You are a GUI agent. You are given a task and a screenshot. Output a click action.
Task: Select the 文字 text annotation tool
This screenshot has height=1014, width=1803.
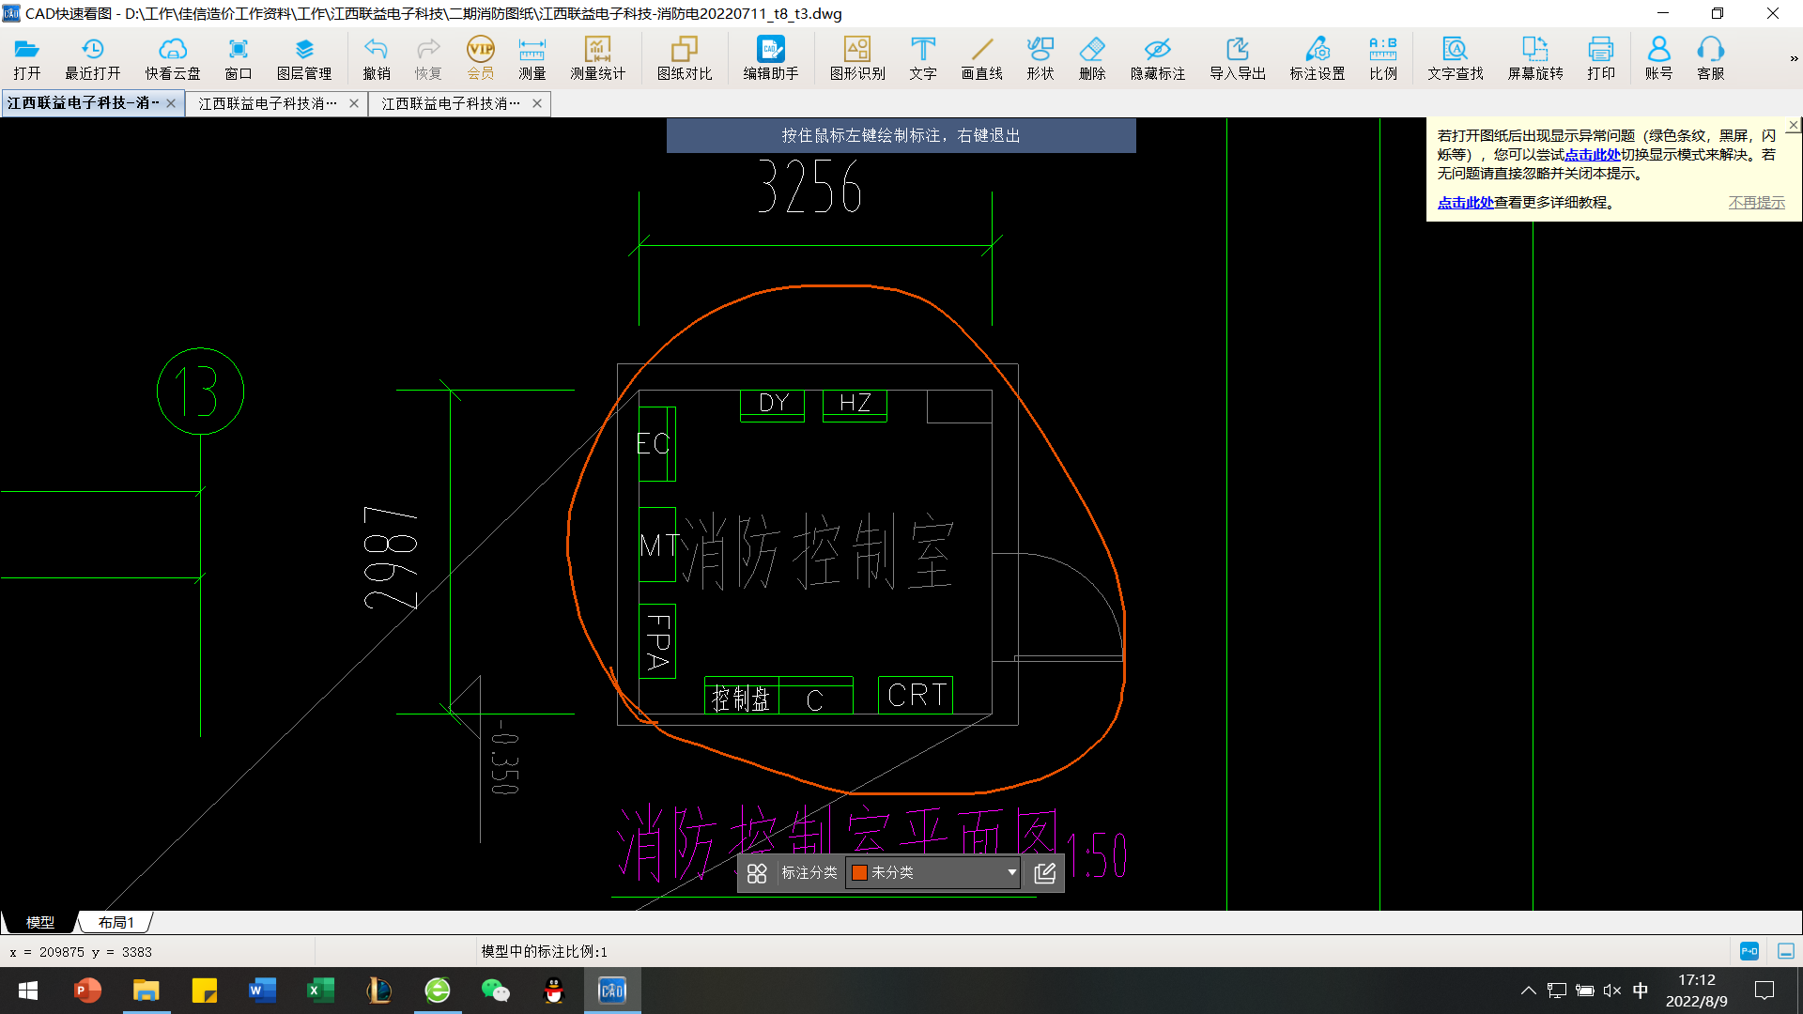click(923, 58)
